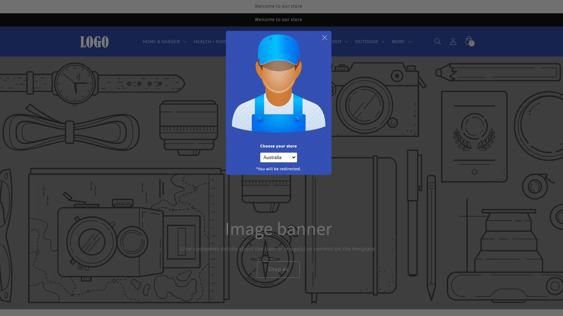Close the store selector popup

[324, 38]
